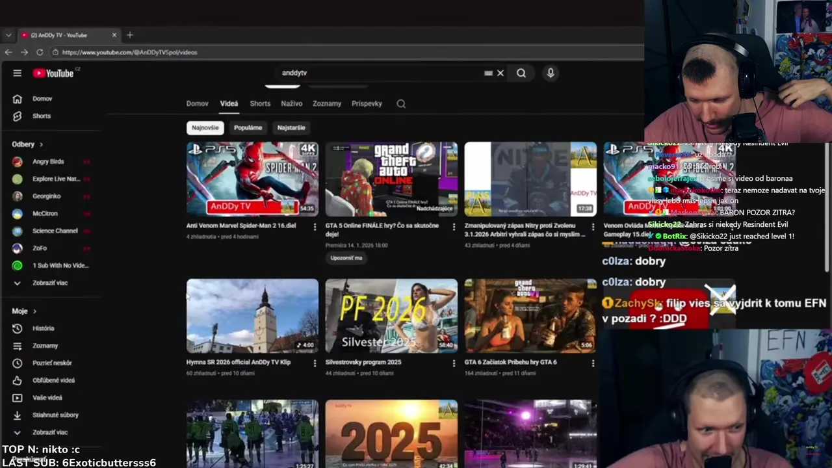Open PF 2026 Silvester thumbnail

(x=391, y=316)
